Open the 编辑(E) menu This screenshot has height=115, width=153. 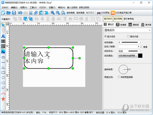pos(14,8)
